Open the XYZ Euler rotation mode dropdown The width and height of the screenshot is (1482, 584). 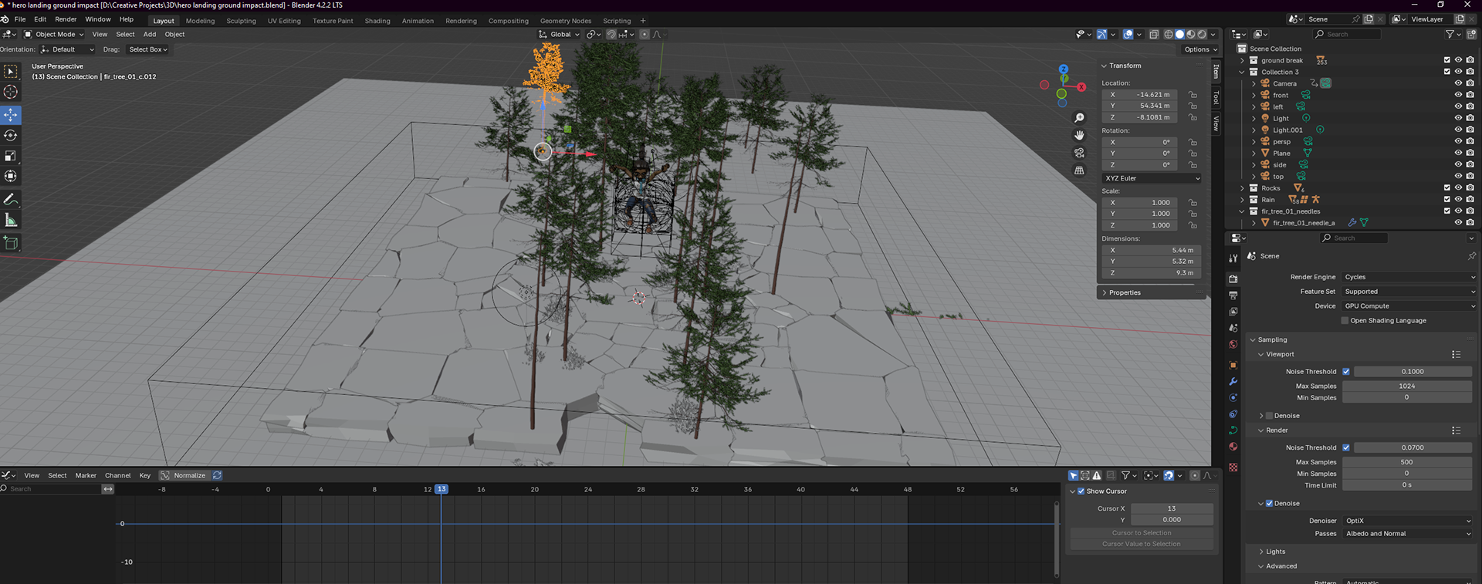[x=1151, y=178]
